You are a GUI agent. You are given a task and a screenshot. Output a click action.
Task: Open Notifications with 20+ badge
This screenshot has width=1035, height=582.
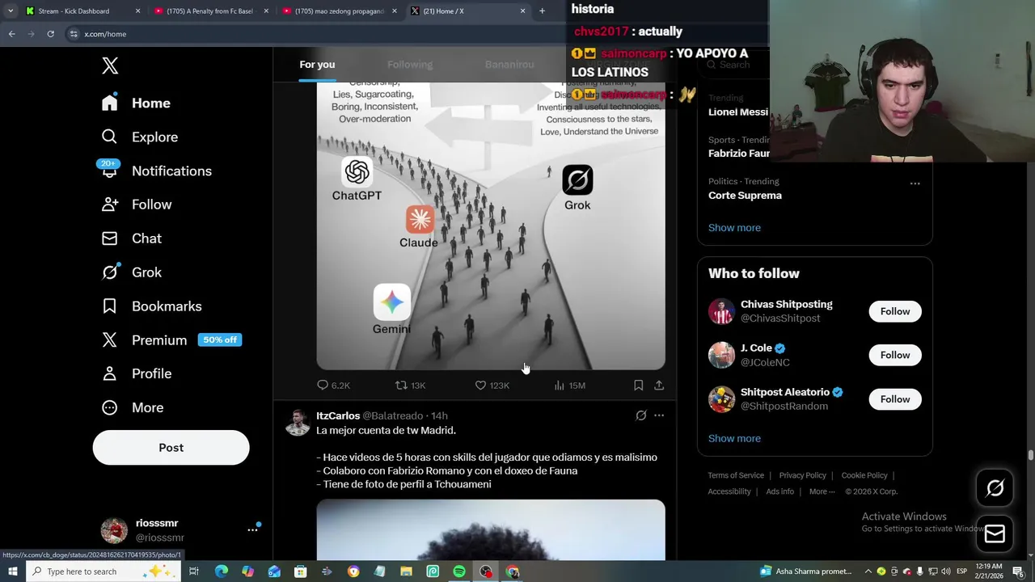tap(156, 171)
